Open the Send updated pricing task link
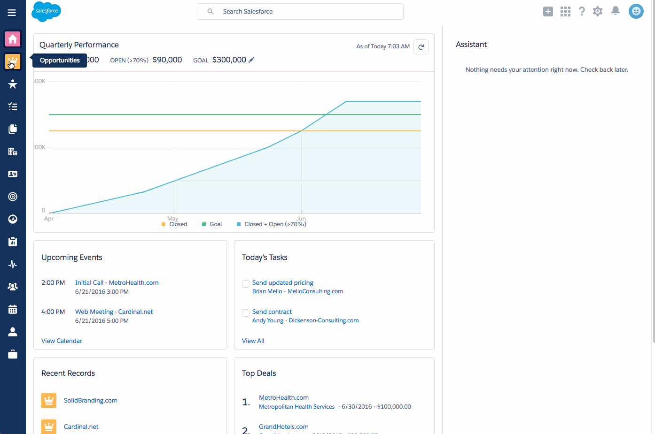Image resolution: width=655 pixels, height=434 pixels. point(283,282)
